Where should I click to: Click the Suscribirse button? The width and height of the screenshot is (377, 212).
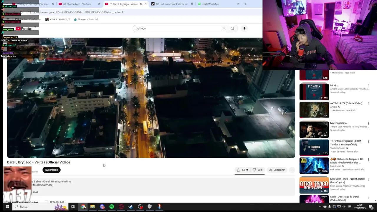click(x=52, y=170)
